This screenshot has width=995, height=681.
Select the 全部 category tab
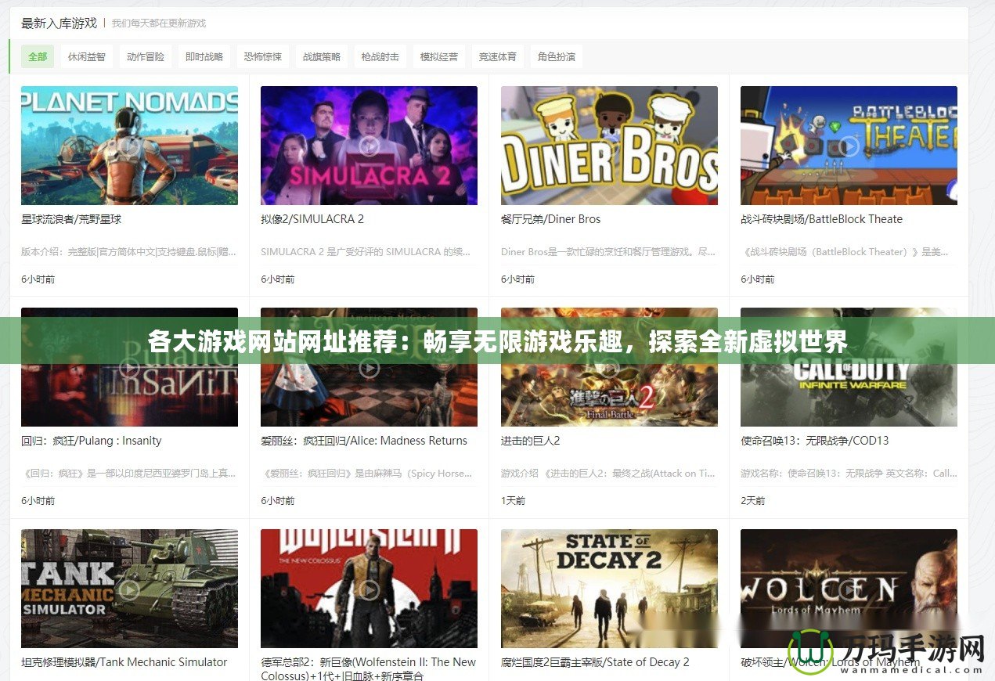[x=38, y=56]
